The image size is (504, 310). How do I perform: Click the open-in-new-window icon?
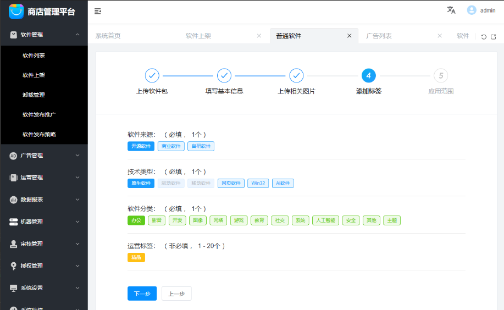[x=494, y=37]
